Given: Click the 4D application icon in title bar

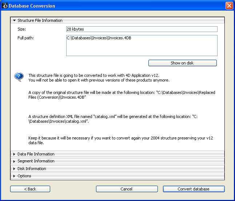Looking at the screenshot, I should pyautogui.click(x=5, y=6).
